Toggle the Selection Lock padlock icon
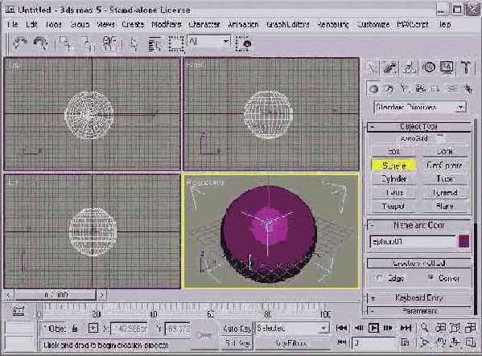482x356 pixels. point(75,329)
